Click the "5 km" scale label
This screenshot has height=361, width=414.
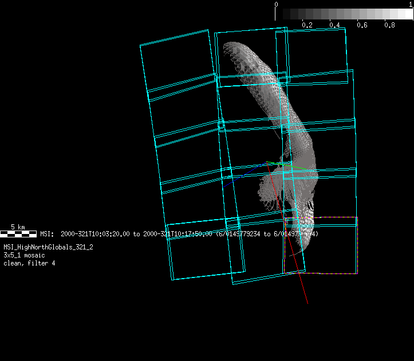point(18,227)
